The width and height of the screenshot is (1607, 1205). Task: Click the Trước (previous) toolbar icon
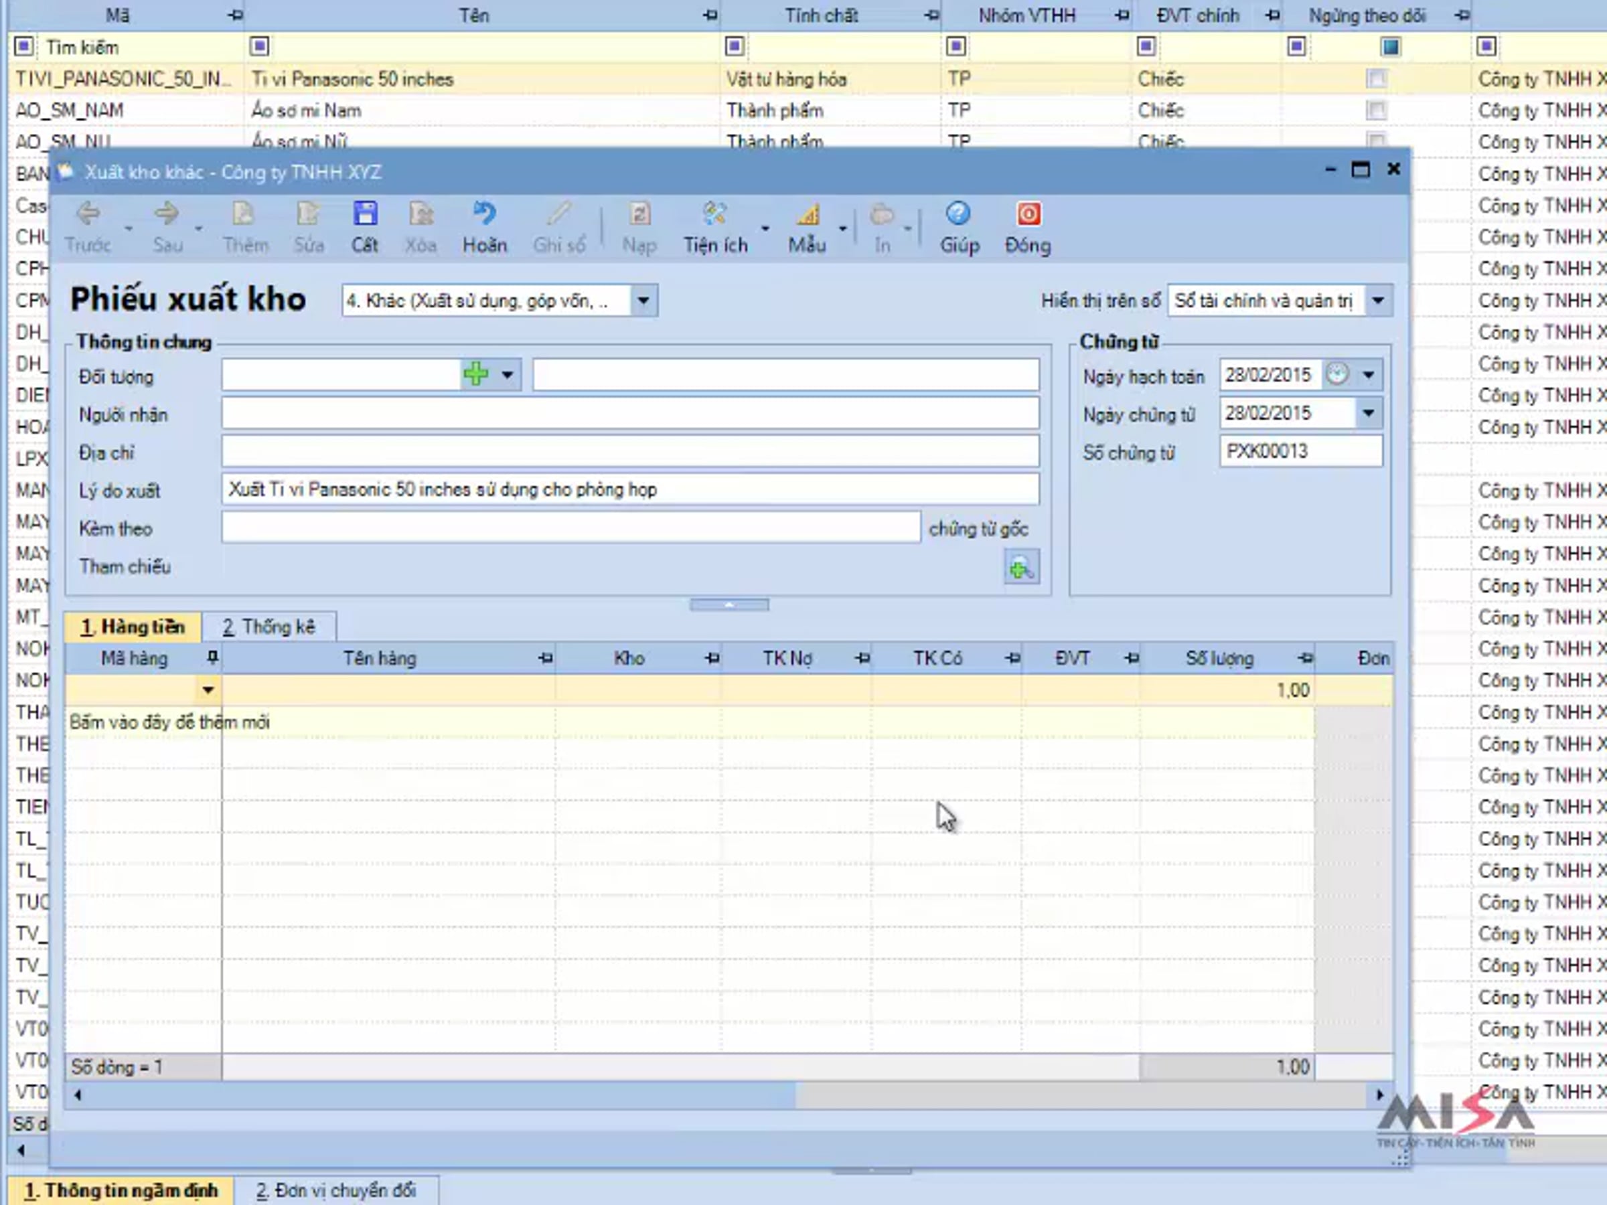point(88,214)
